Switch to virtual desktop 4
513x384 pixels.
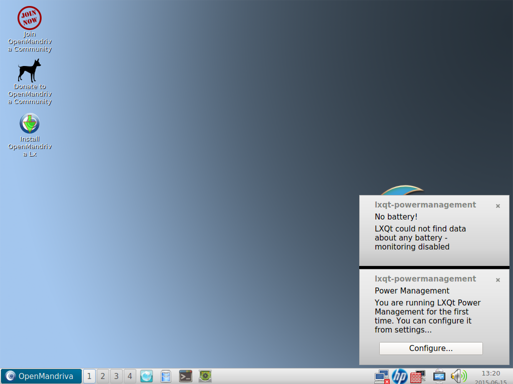pos(130,376)
